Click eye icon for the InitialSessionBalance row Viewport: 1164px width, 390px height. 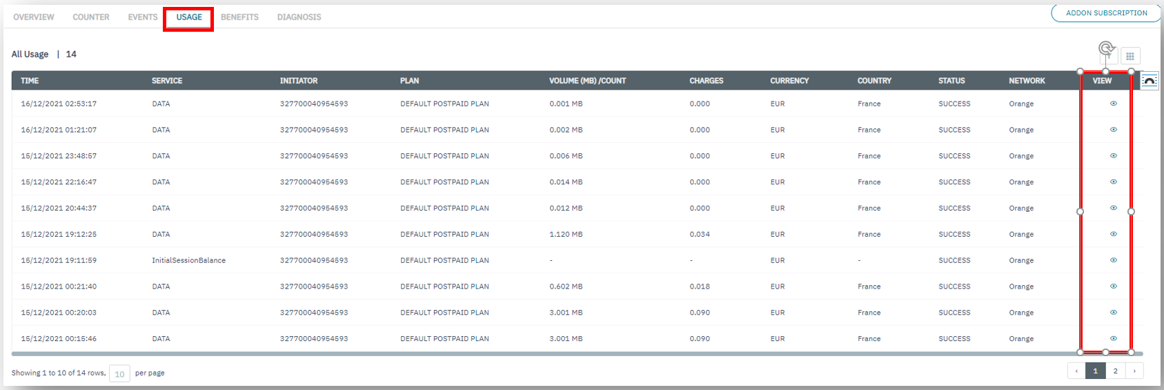point(1113,260)
